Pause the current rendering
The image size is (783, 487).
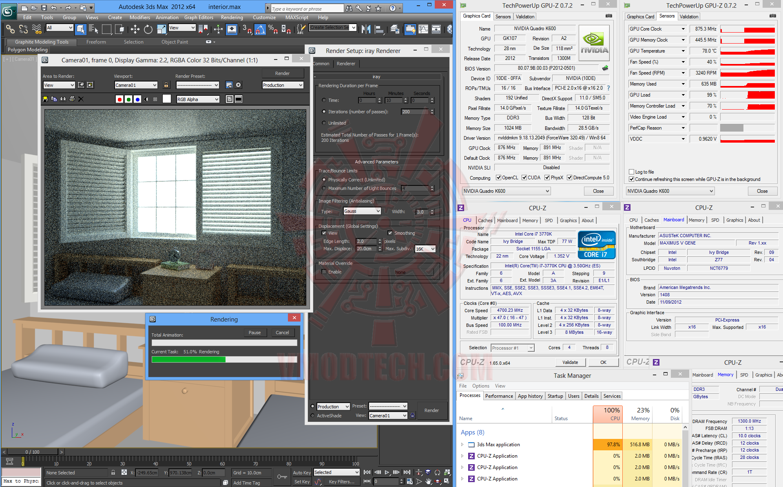tap(254, 333)
